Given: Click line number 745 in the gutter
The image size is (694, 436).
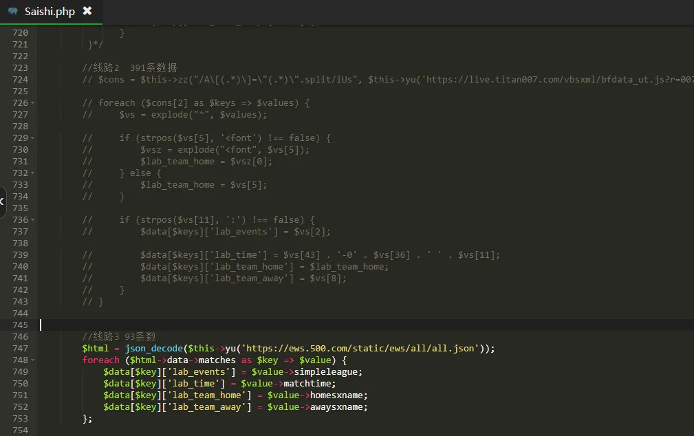Looking at the screenshot, I should click(20, 325).
